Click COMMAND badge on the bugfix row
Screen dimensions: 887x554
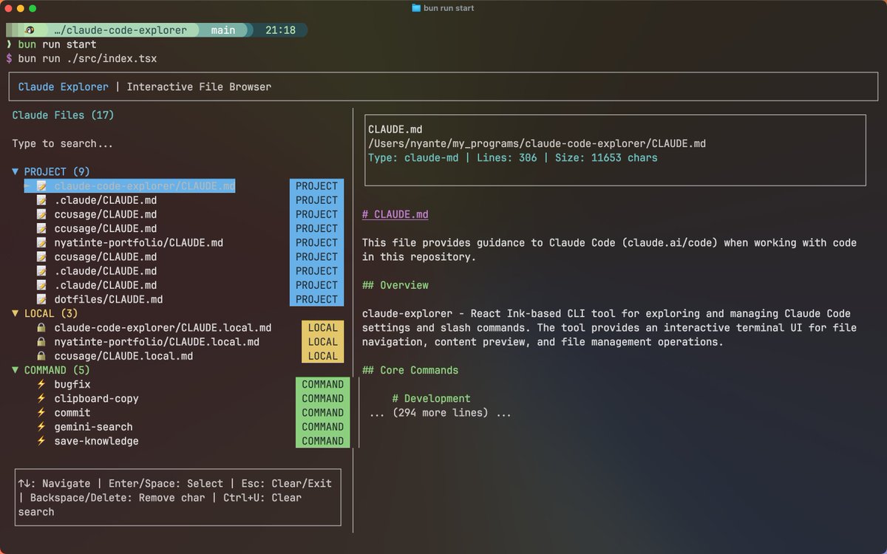coord(322,384)
